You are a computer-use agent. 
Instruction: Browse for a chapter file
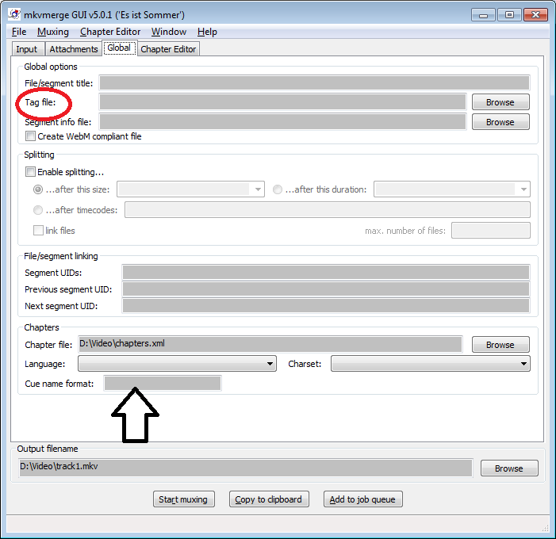point(500,345)
